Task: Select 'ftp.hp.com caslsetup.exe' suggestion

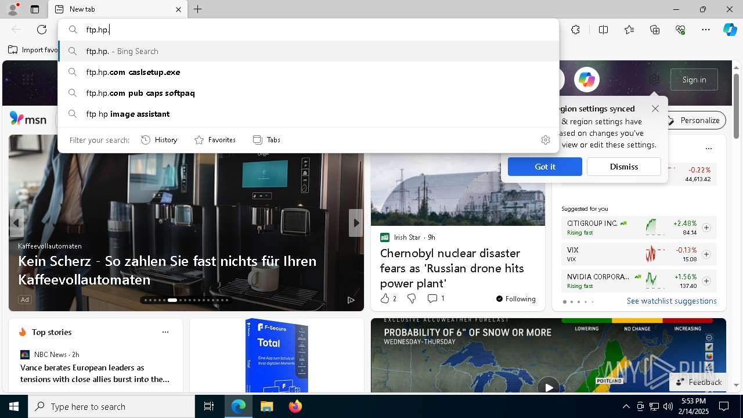Action: tap(308, 72)
